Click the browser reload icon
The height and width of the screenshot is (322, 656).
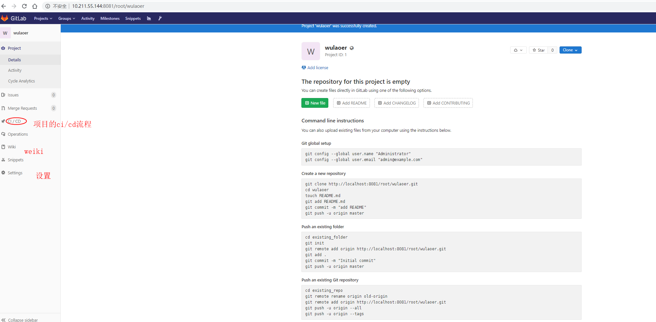click(x=24, y=6)
